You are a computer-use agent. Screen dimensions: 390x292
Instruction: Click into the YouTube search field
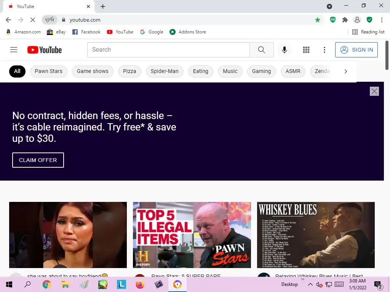168,50
